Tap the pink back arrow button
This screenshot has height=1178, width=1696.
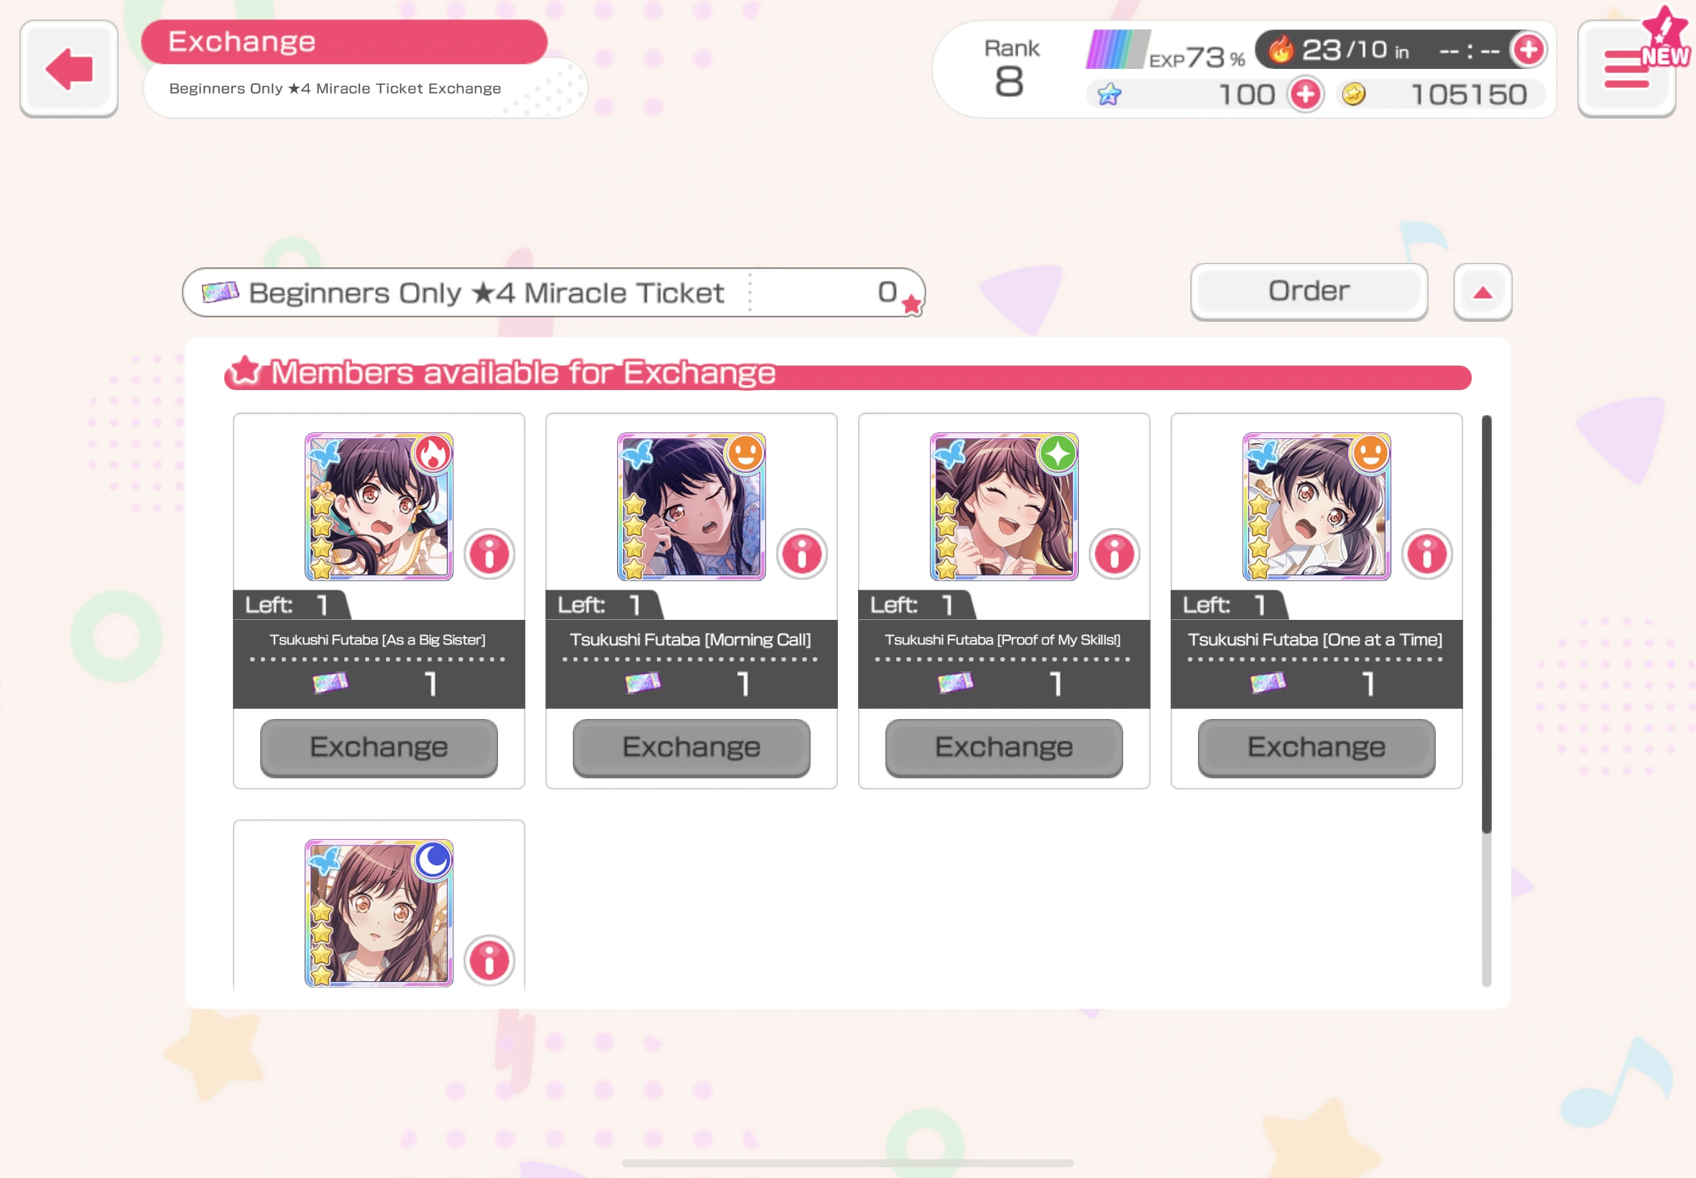pos(69,69)
